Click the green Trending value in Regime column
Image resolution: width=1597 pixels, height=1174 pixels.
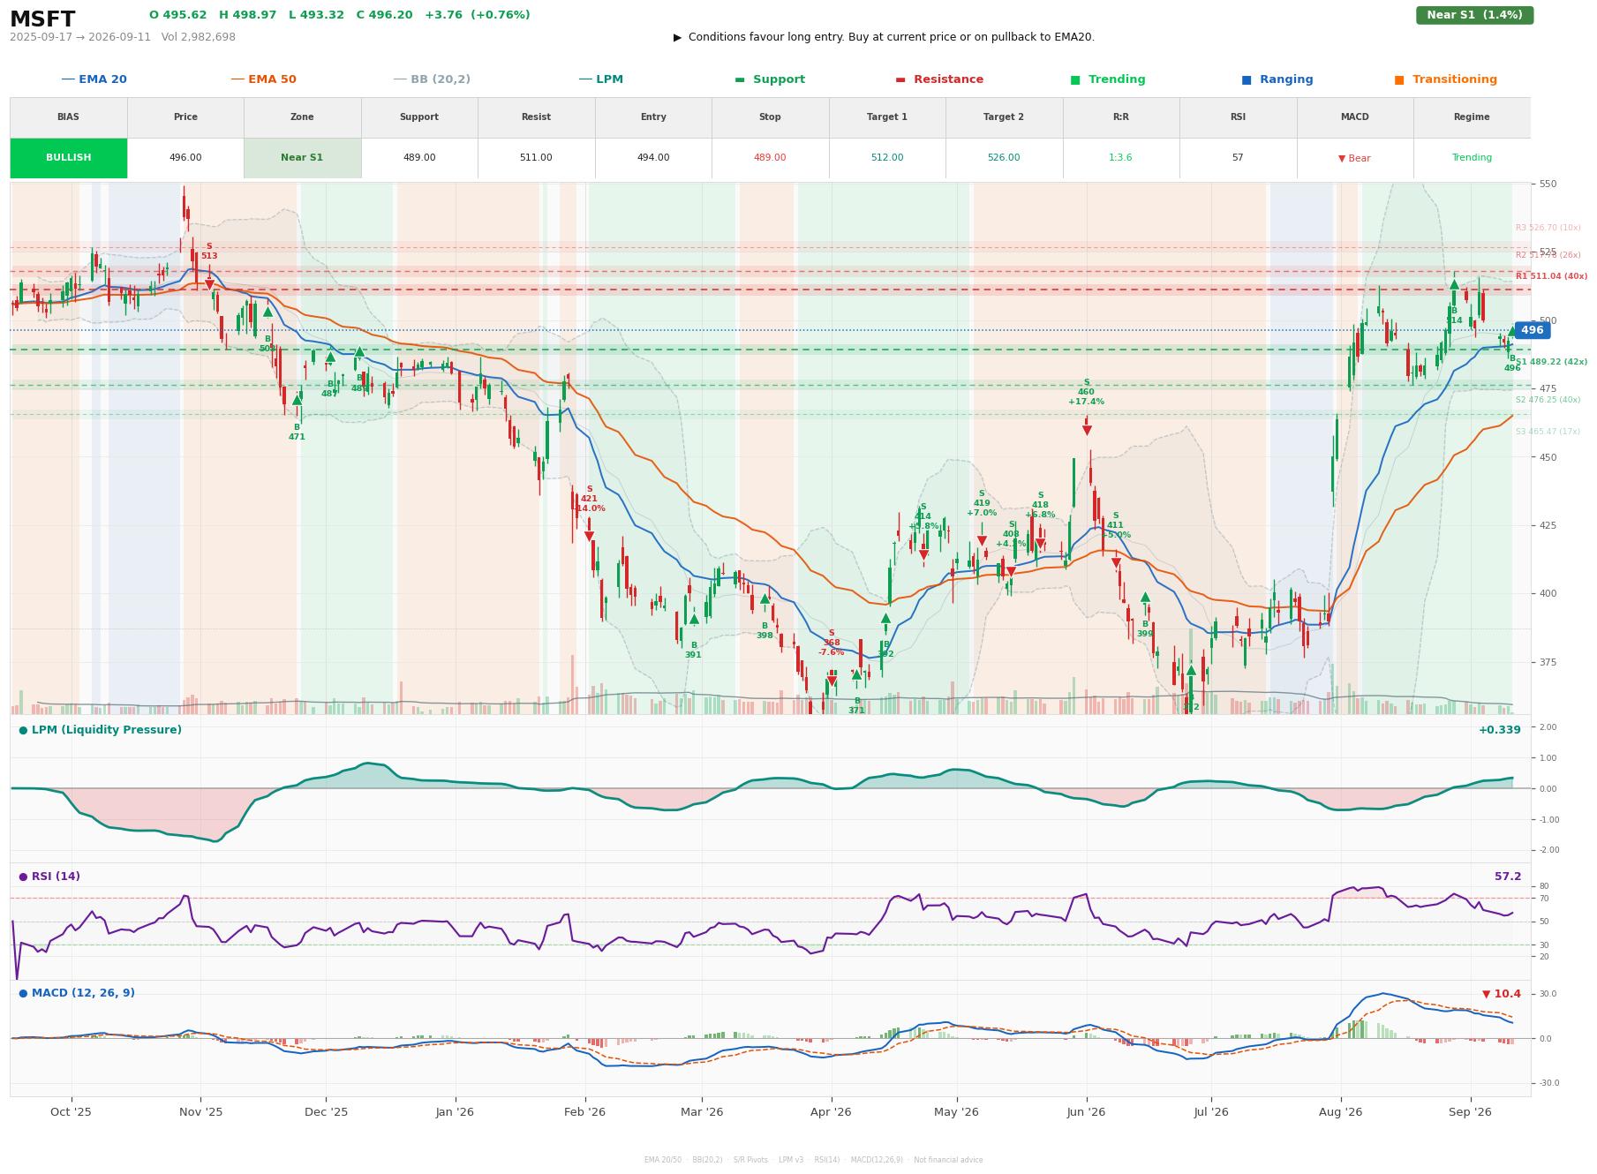click(x=1472, y=158)
